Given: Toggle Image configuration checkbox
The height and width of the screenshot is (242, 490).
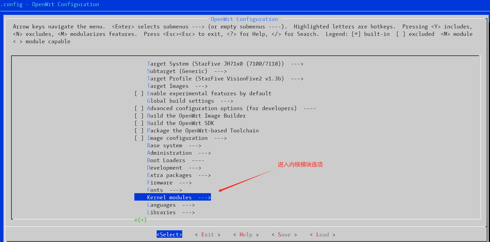Looking at the screenshot, I should pyautogui.click(x=139, y=138).
